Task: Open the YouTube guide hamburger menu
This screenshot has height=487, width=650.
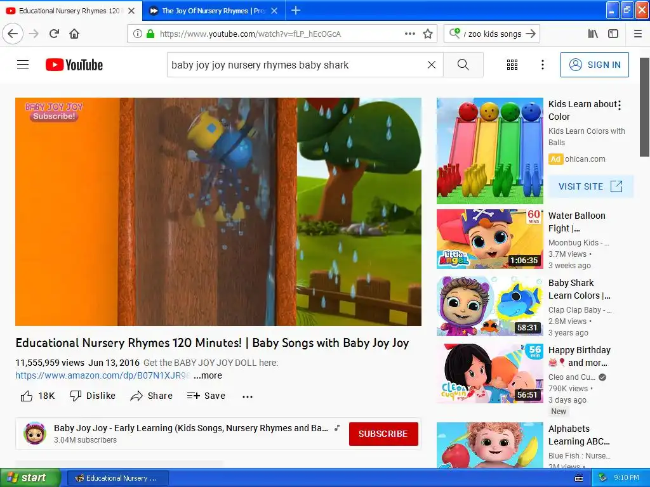Action: click(x=23, y=65)
